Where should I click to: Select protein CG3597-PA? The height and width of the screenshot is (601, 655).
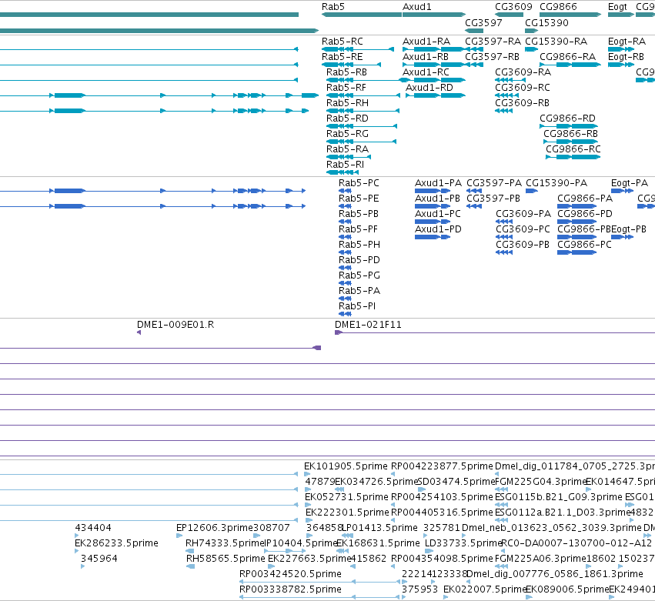click(x=494, y=183)
